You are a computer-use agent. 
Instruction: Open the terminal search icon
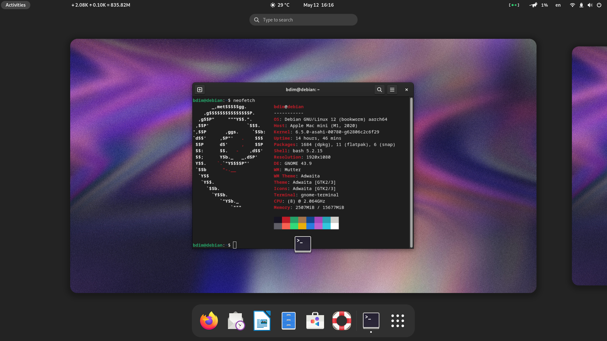click(379, 89)
